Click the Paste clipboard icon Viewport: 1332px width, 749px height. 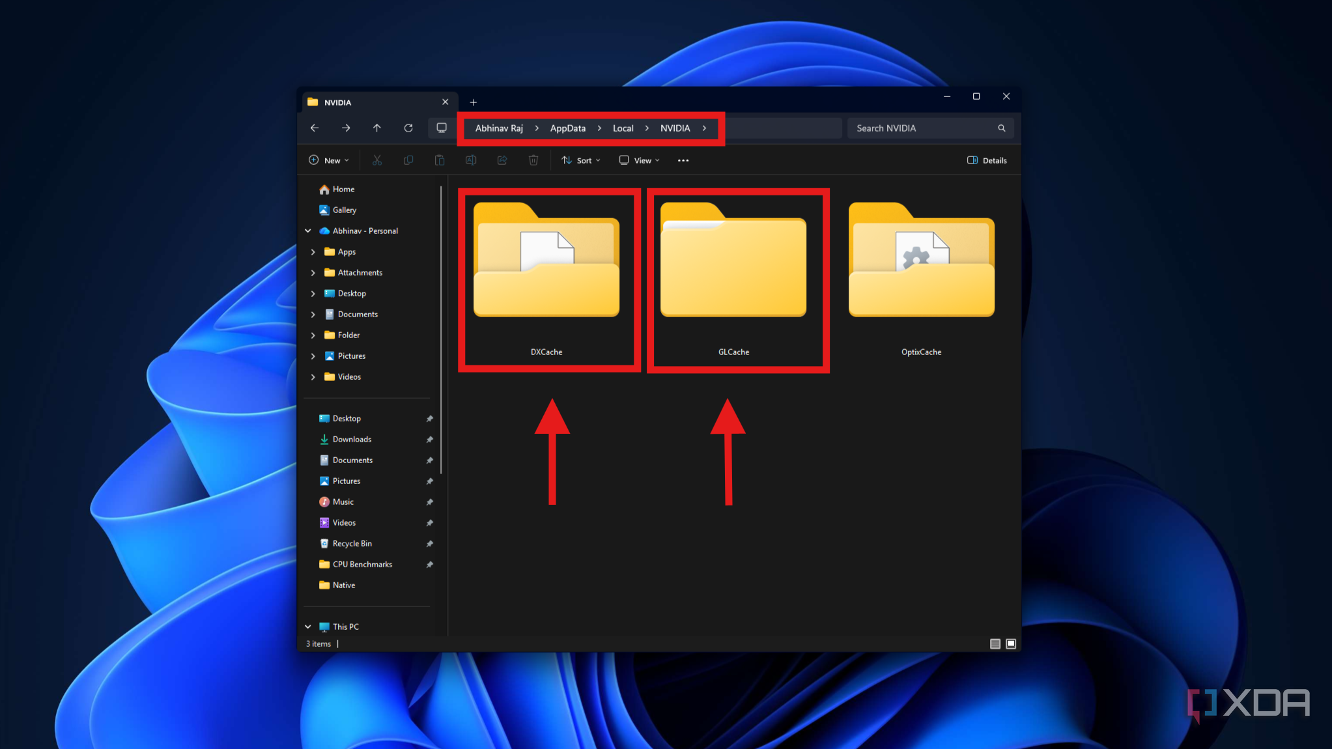pos(440,160)
